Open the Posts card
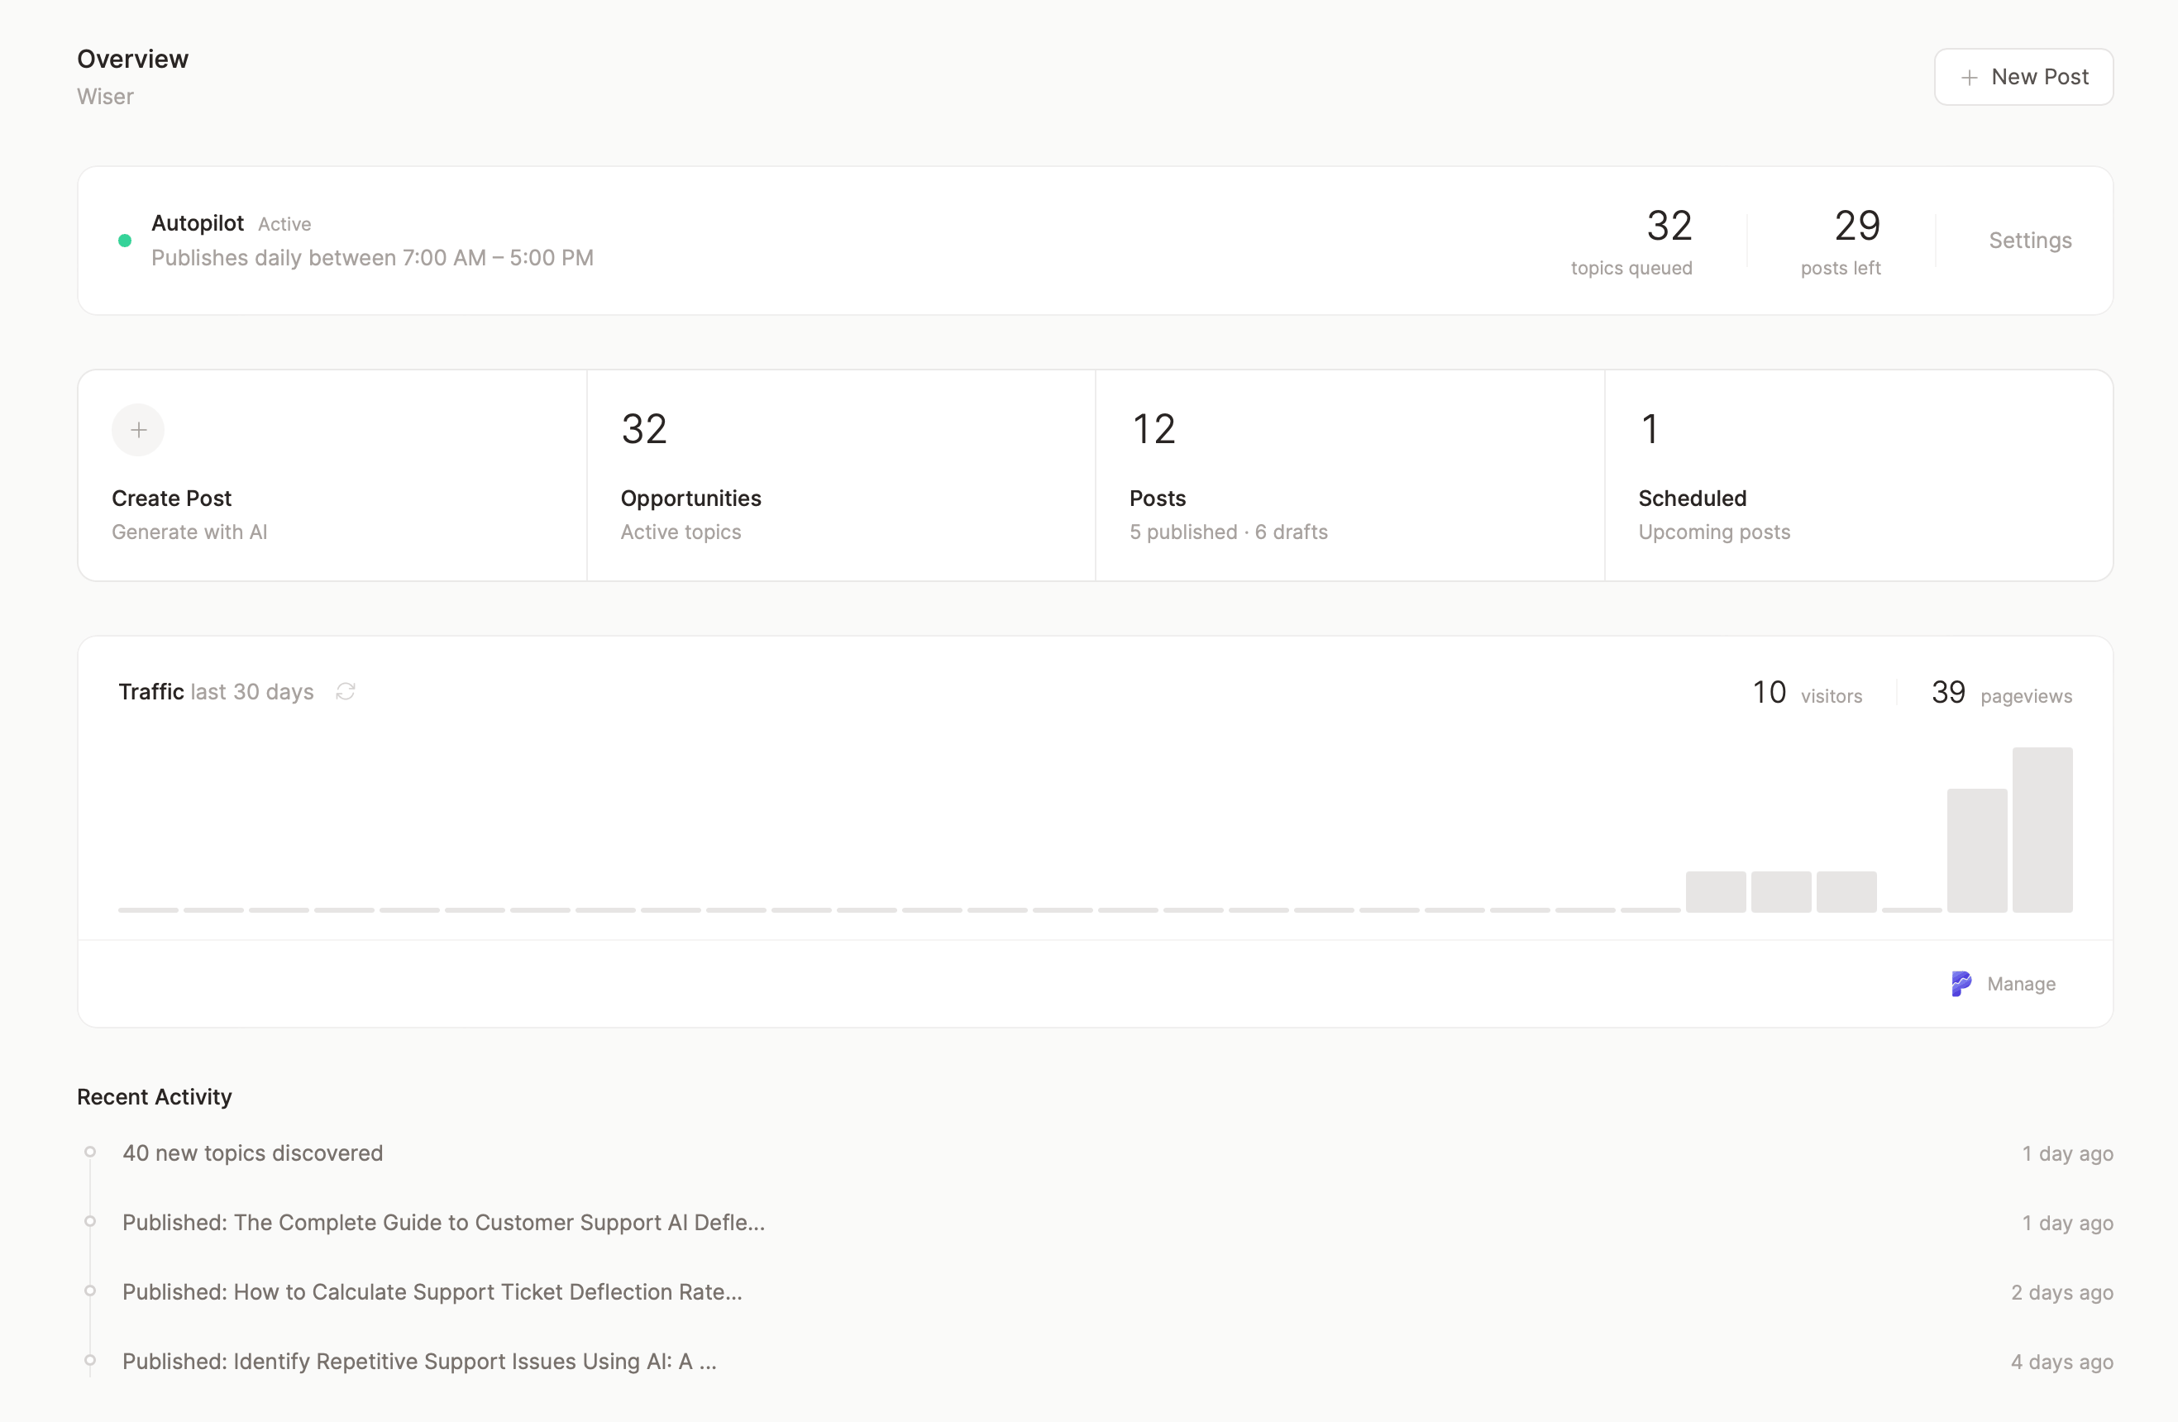2178x1422 pixels. point(1349,476)
